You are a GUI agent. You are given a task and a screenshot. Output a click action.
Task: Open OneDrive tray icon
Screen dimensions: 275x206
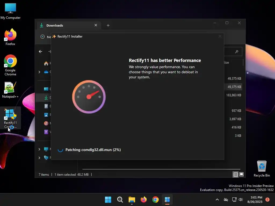(x=226, y=200)
